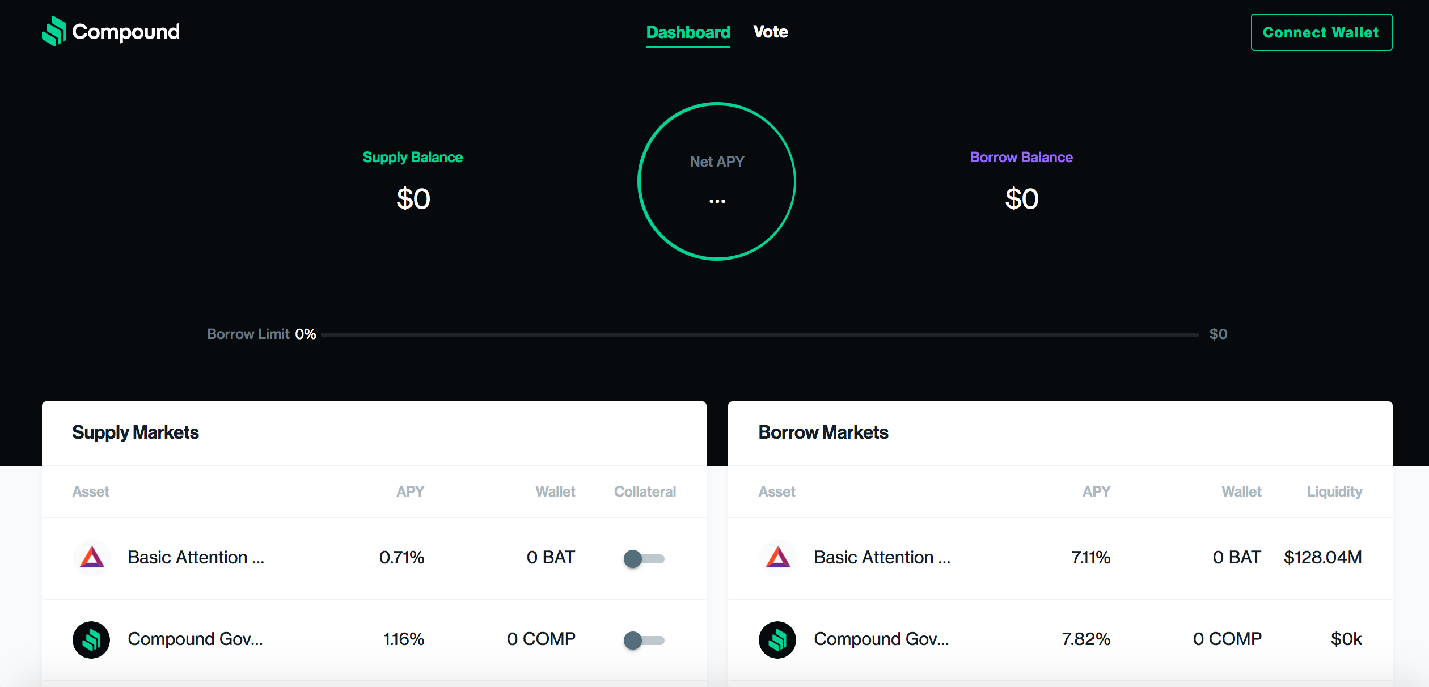Image resolution: width=1429 pixels, height=687 pixels.
Task: Click the Borrow Balance label
Action: coord(1021,157)
